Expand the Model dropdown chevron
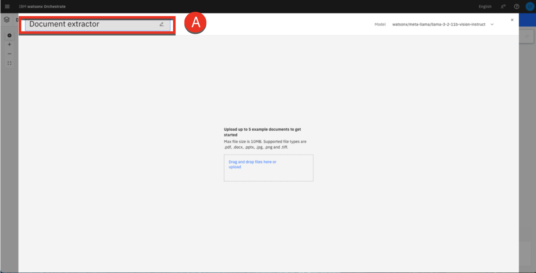This screenshot has height=273, width=536. [x=492, y=25]
